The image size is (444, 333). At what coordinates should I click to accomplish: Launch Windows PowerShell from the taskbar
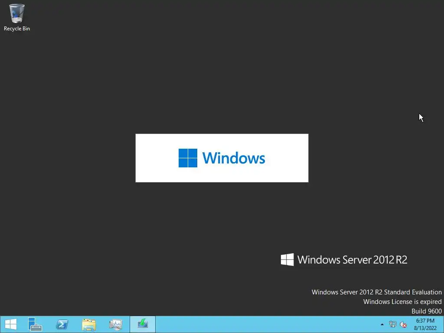(x=62, y=324)
